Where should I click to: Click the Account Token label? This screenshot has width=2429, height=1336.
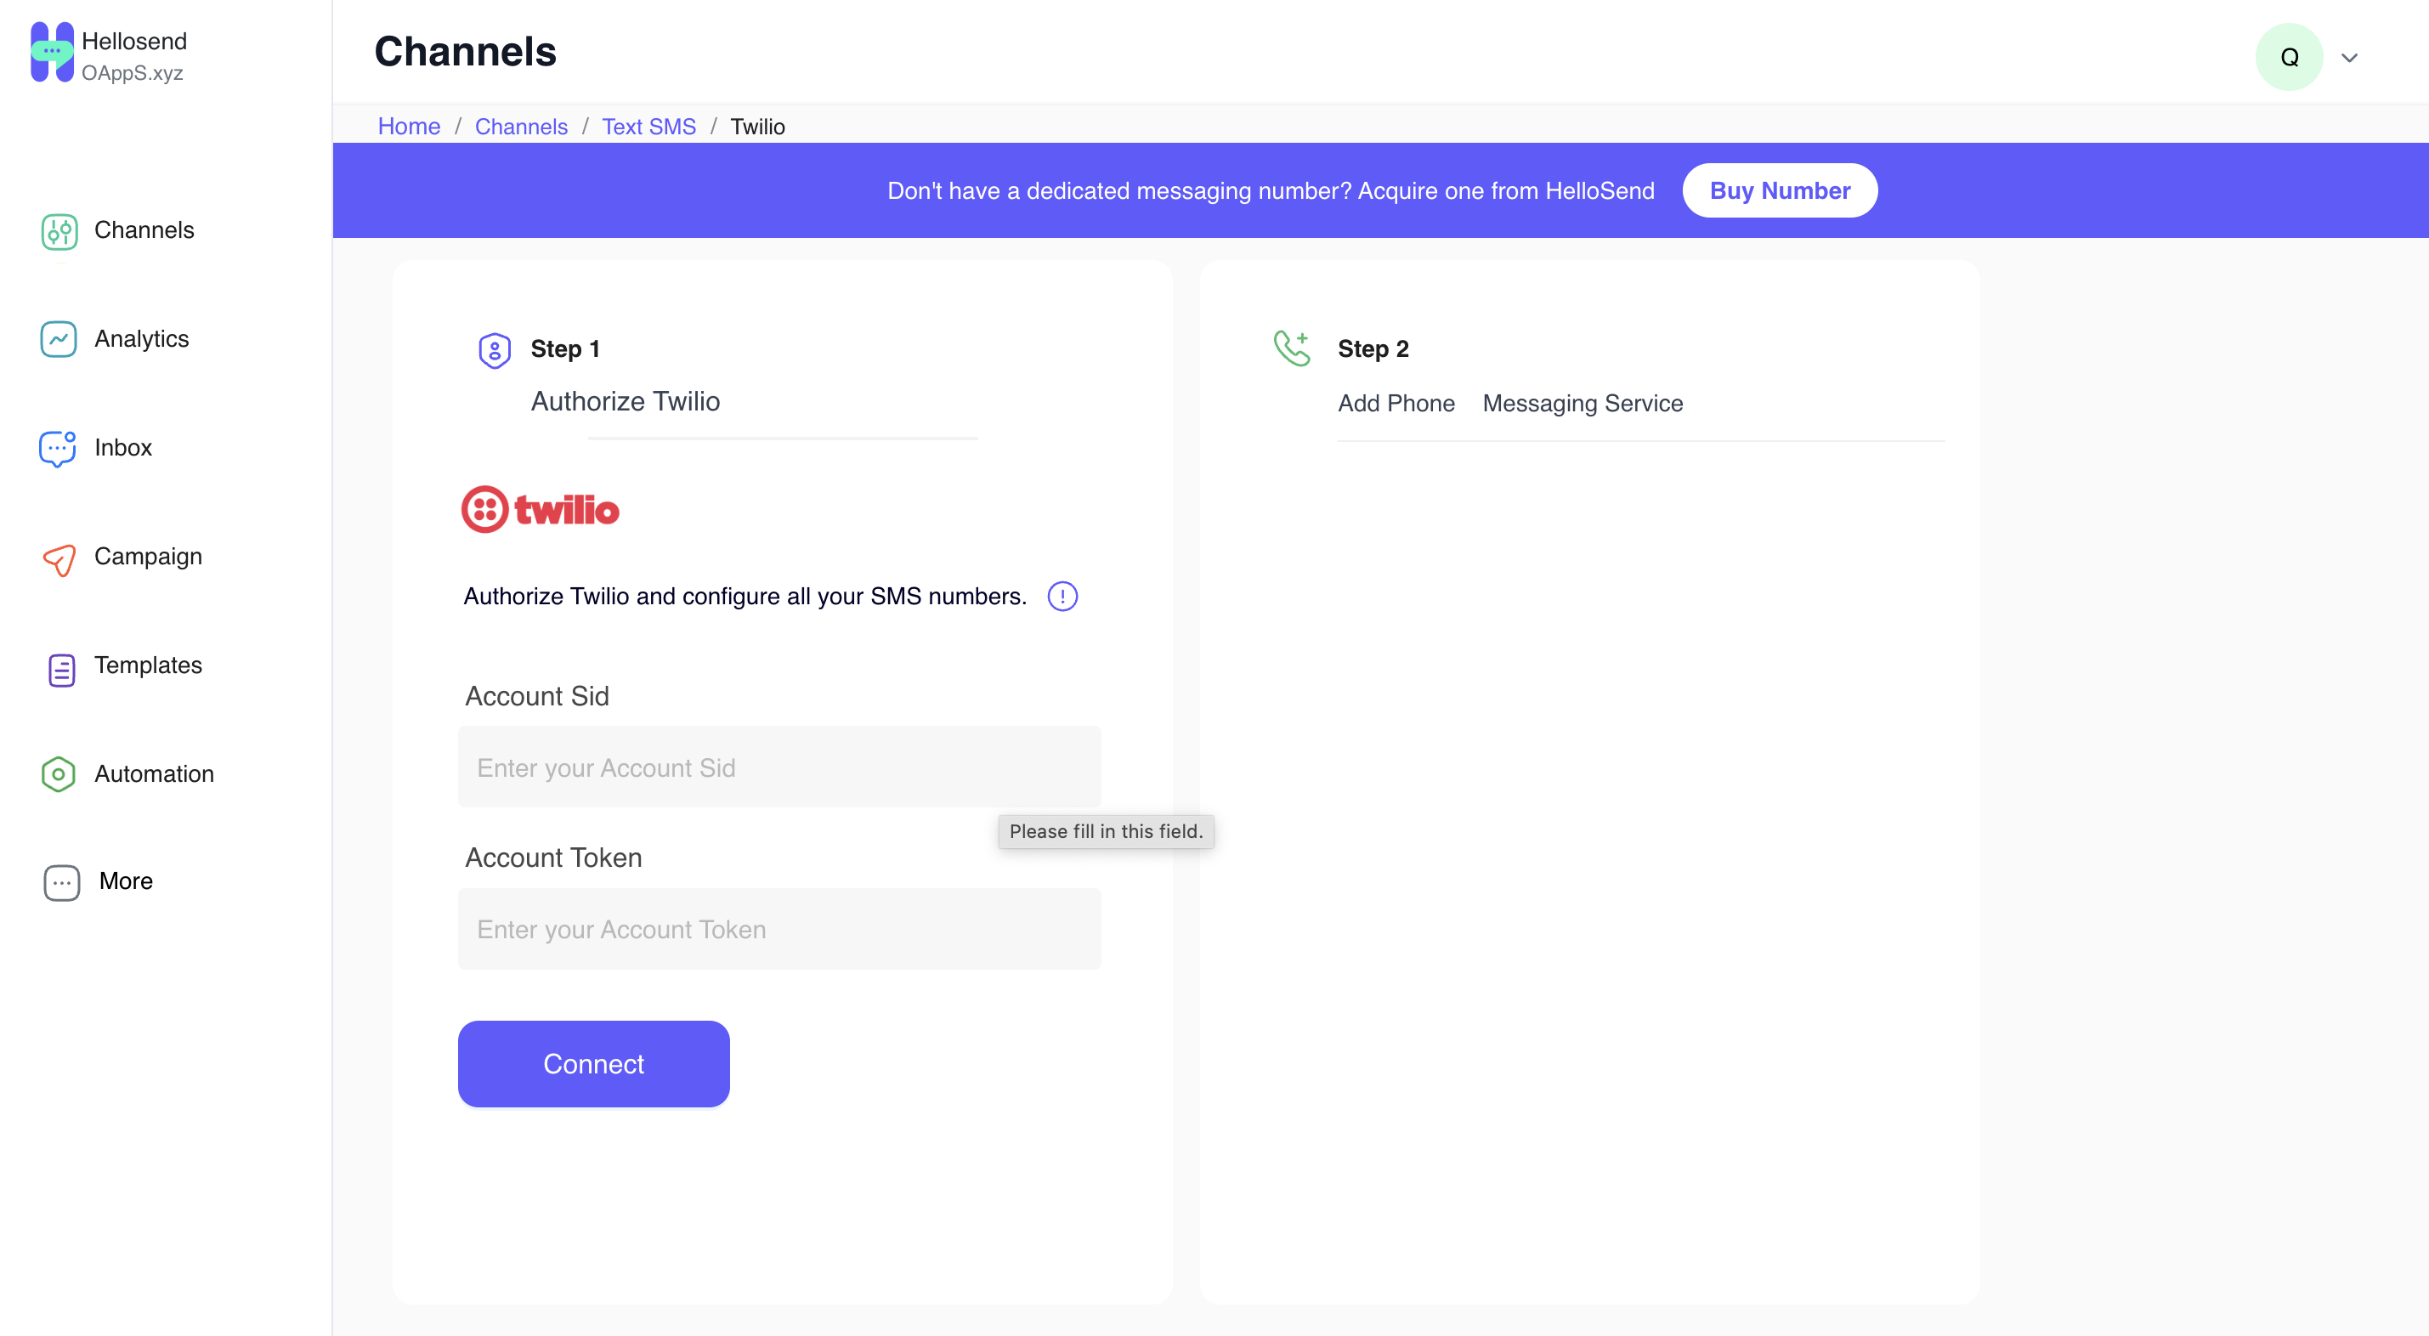pos(552,857)
